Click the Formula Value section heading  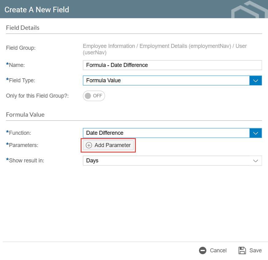(25, 114)
